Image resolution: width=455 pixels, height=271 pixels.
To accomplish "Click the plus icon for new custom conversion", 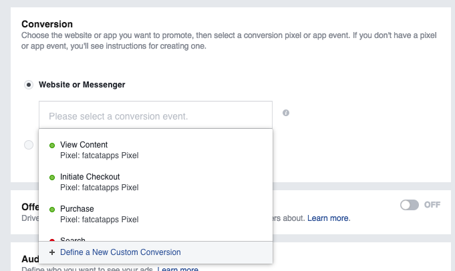I will pyautogui.click(x=51, y=252).
